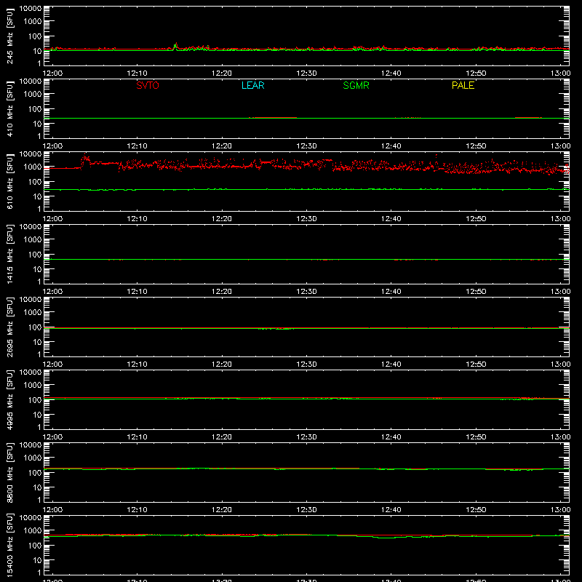Viewport: 582px width, 582px height.
Task: Click the 12:50 tick label under 4995 MHz panel
Action: click(x=476, y=437)
